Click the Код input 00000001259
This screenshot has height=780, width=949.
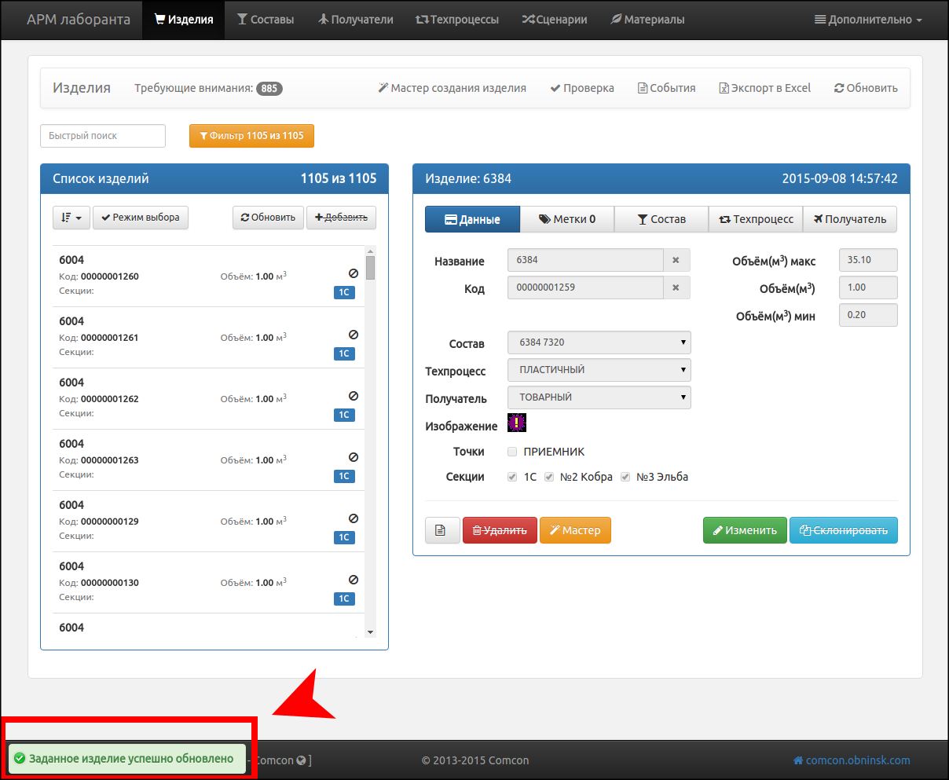point(585,287)
